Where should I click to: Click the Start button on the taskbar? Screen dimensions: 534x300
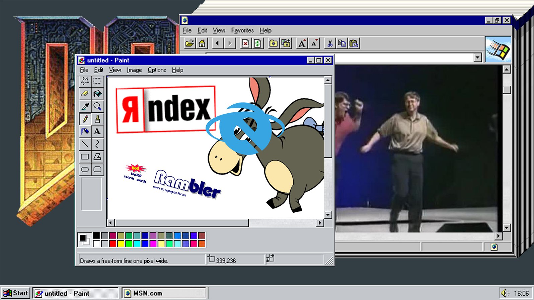[16, 293]
